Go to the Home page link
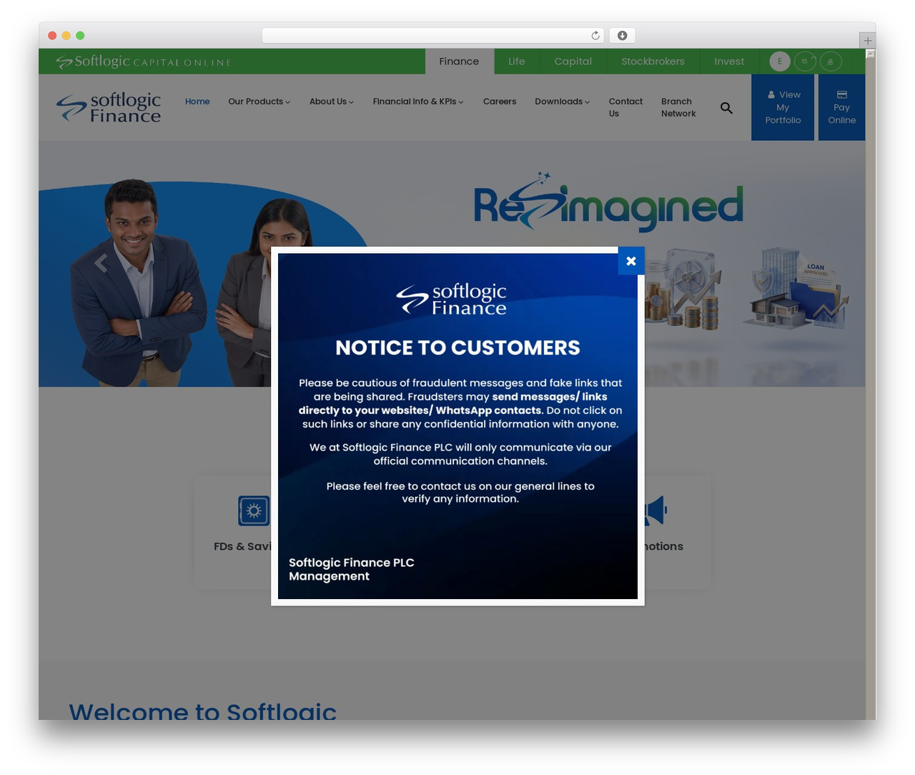This screenshot has height=775, width=915. [x=197, y=102]
